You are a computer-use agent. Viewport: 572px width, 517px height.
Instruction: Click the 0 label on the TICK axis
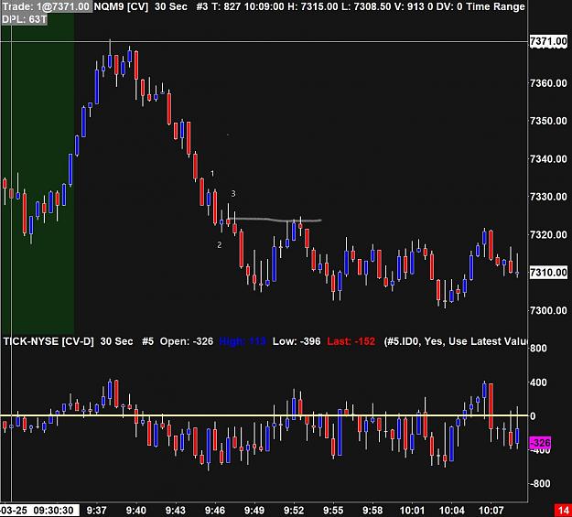[x=533, y=416]
